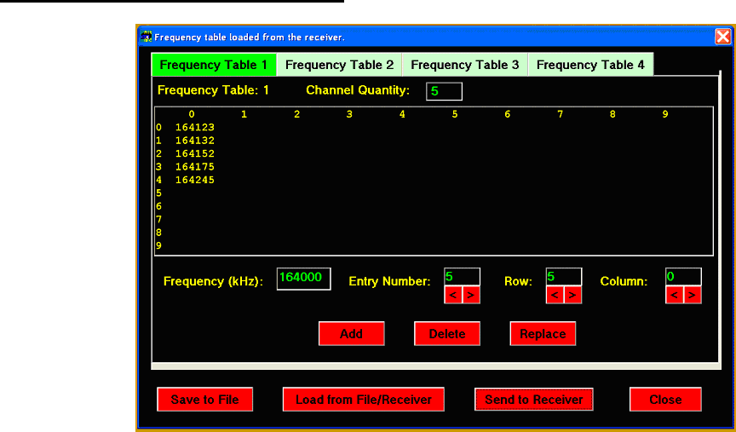
Task: Save the table with Save to File
Action: (x=204, y=399)
